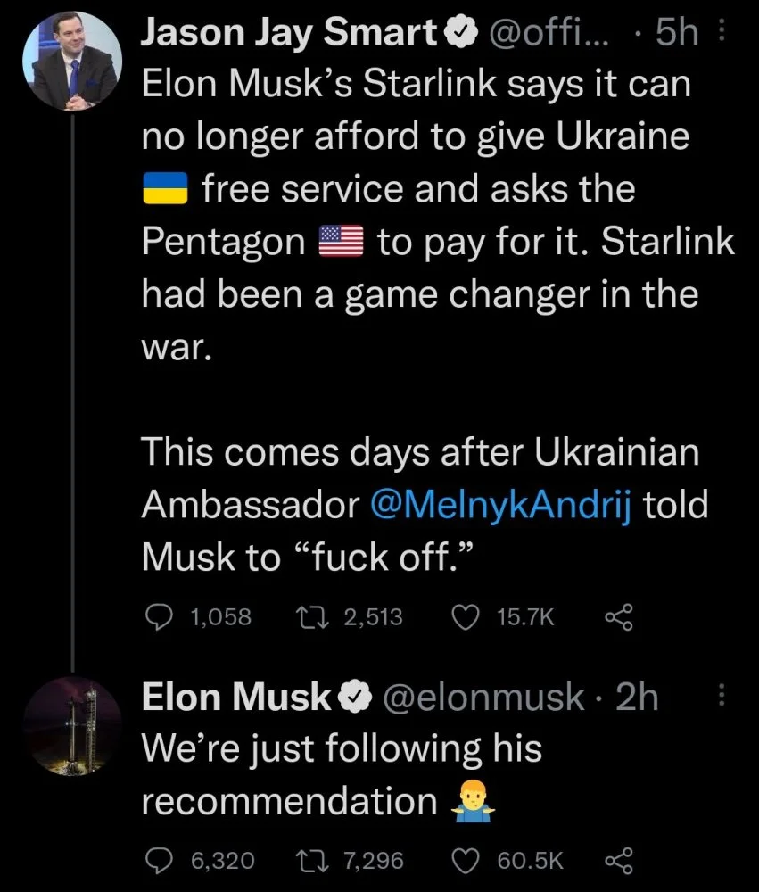
Task: Open Jason Jay Smart's profile picture
Action: pos(72,63)
